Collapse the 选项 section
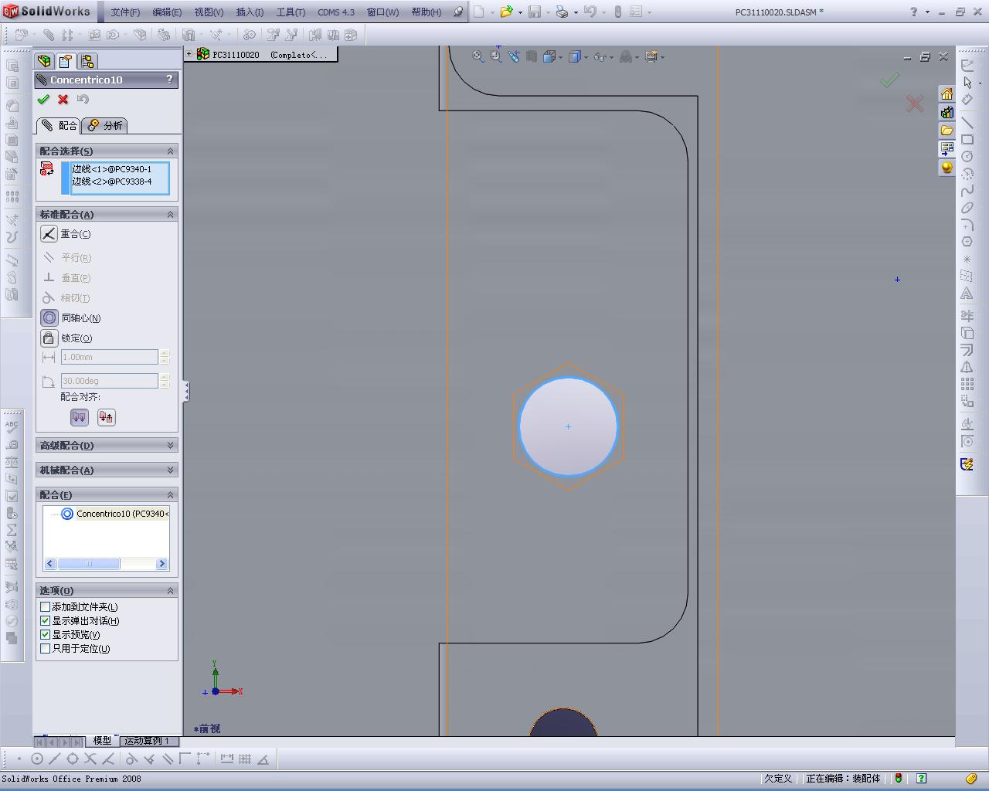Screen dimensions: 989x791 click(171, 590)
